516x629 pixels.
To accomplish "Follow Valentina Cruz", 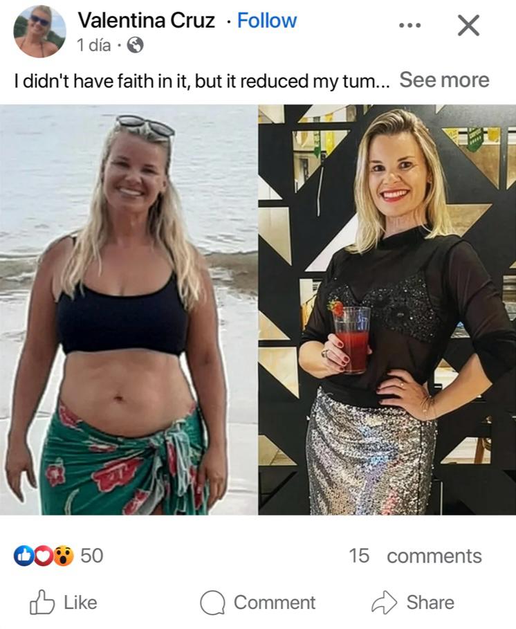I will click(x=266, y=20).
